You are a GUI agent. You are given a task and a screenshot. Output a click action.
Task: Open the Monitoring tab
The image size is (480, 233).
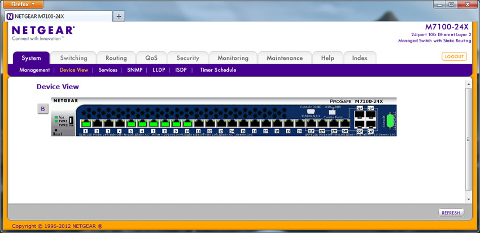[x=233, y=58]
